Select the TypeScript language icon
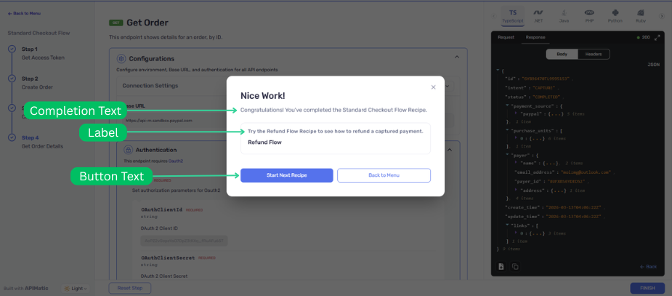The image size is (672, 296). [x=512, y=15]
